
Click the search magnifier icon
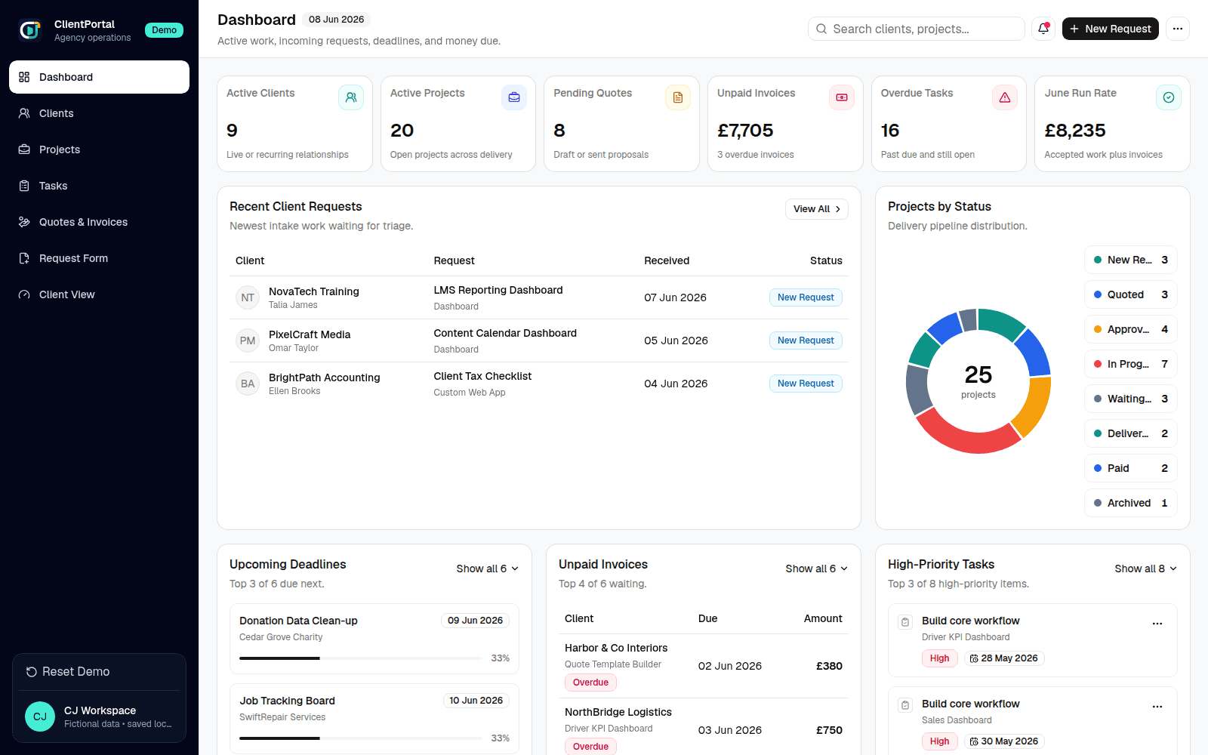click(821, 29)
